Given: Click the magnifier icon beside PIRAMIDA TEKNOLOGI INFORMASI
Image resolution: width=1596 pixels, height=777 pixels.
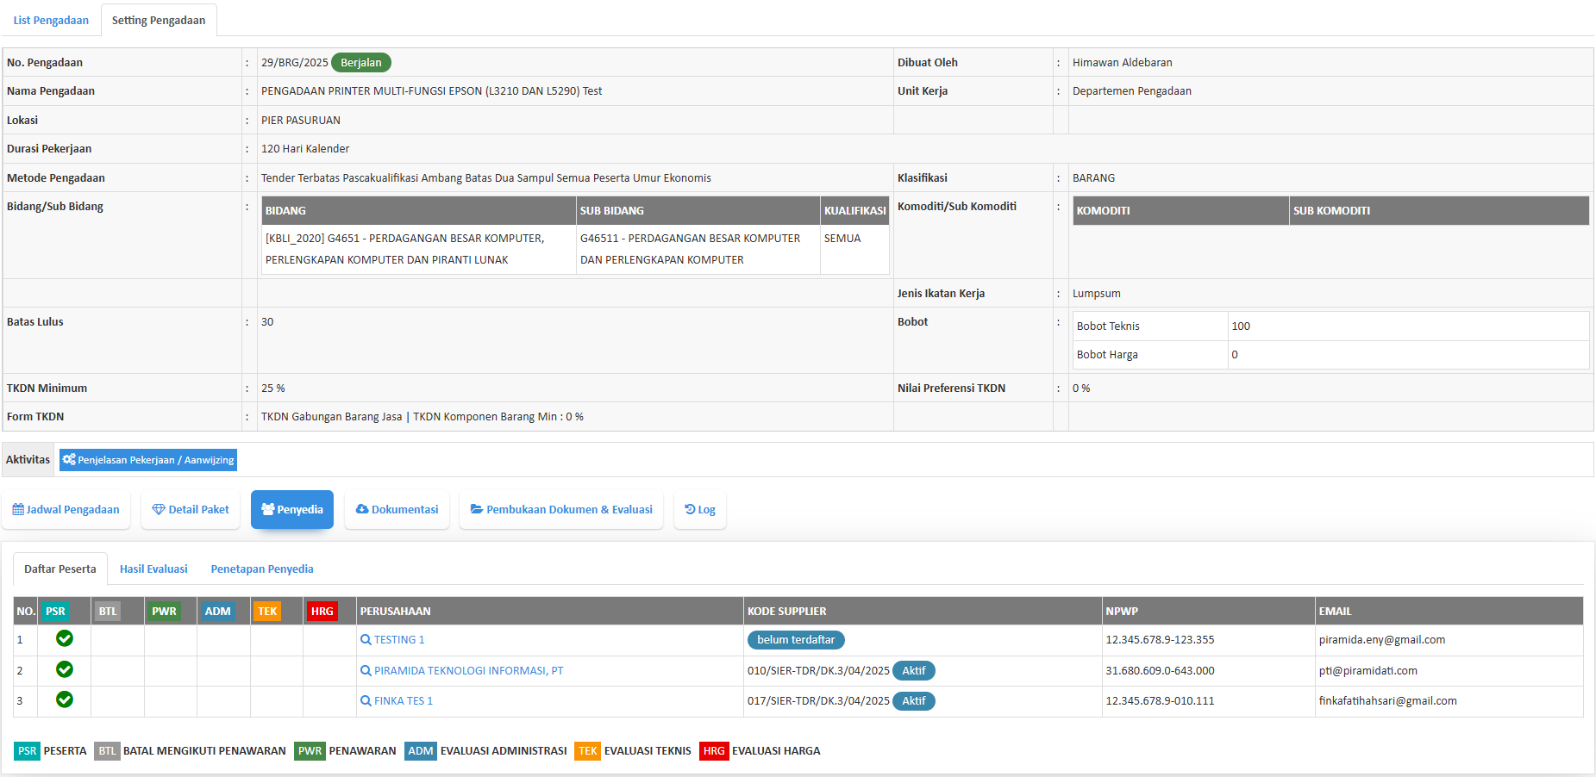Looking at the screenshot, I should 366,671.
